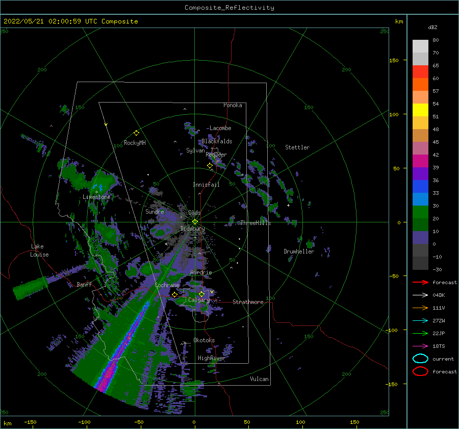Click the red forecast ellipse icon
Viewport: 459px width, 429px height.
pyautogui.click(x=420, y=371)
